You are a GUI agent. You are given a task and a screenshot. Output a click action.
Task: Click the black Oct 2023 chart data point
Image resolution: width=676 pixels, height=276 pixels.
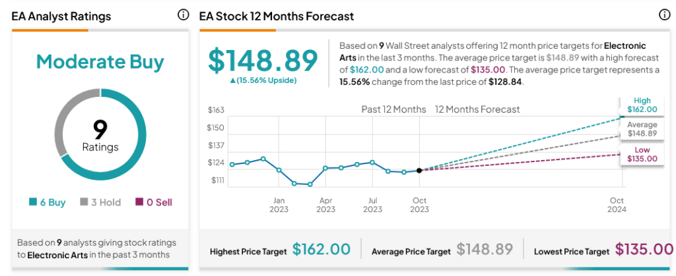419,170
